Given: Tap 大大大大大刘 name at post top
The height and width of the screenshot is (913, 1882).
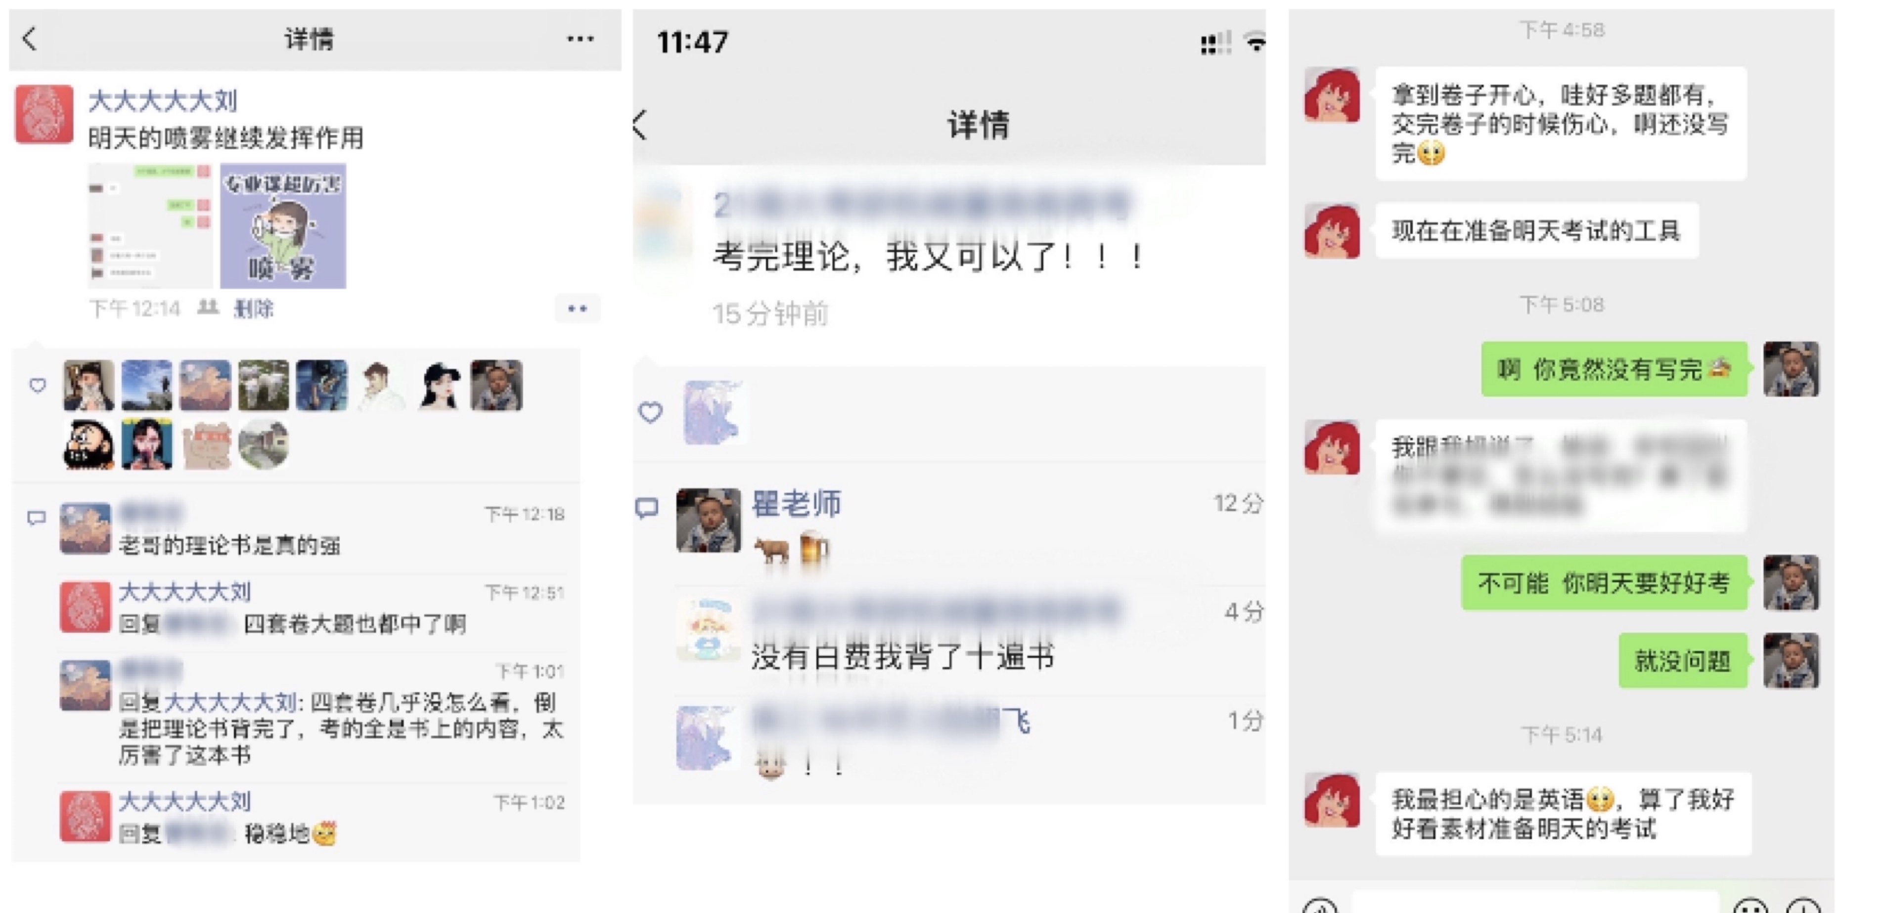Looking at the screenshot, I should click(163, 101).
